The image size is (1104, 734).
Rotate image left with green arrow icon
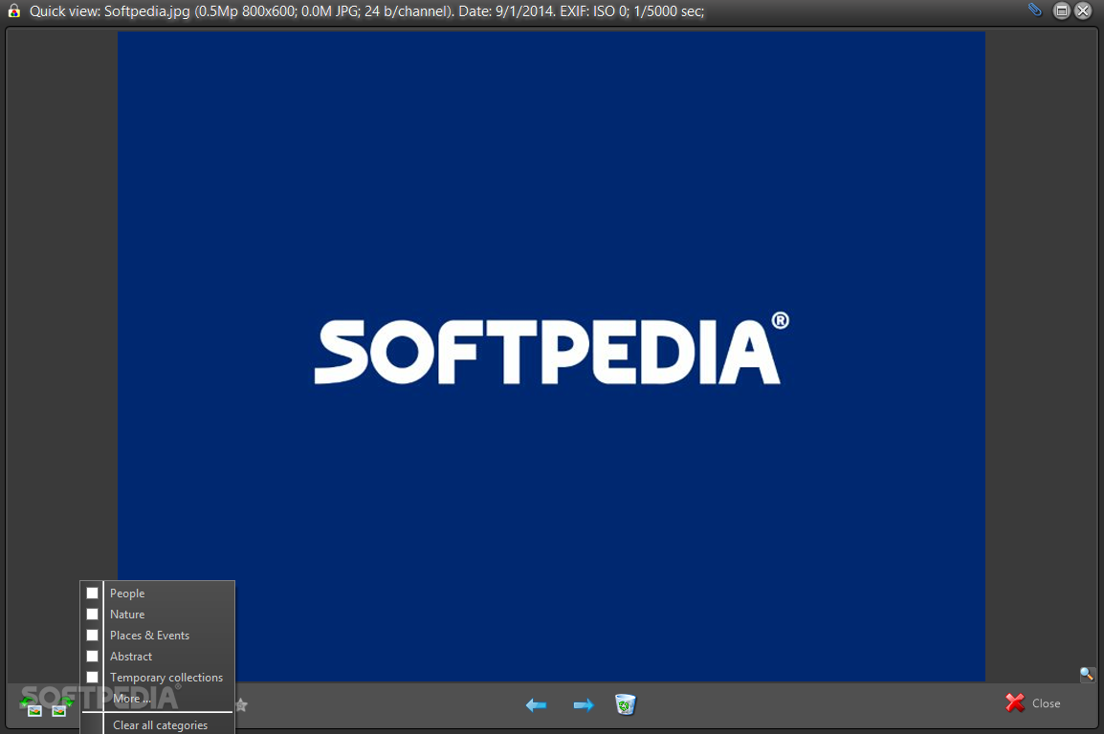pyautogui.click(x=32, y=707)
